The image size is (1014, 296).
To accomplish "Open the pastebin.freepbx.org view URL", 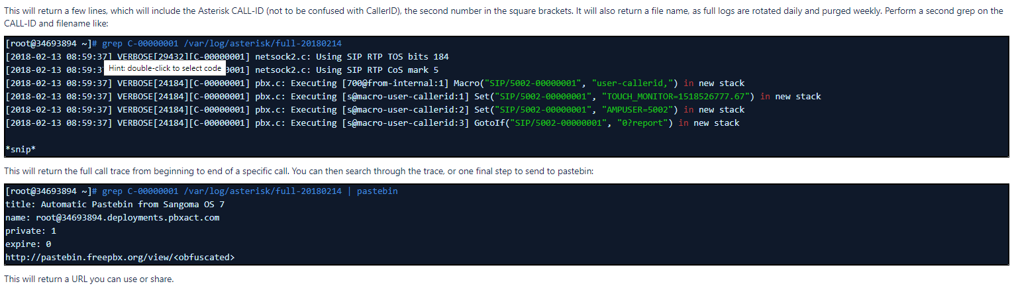I will point(120,257).
